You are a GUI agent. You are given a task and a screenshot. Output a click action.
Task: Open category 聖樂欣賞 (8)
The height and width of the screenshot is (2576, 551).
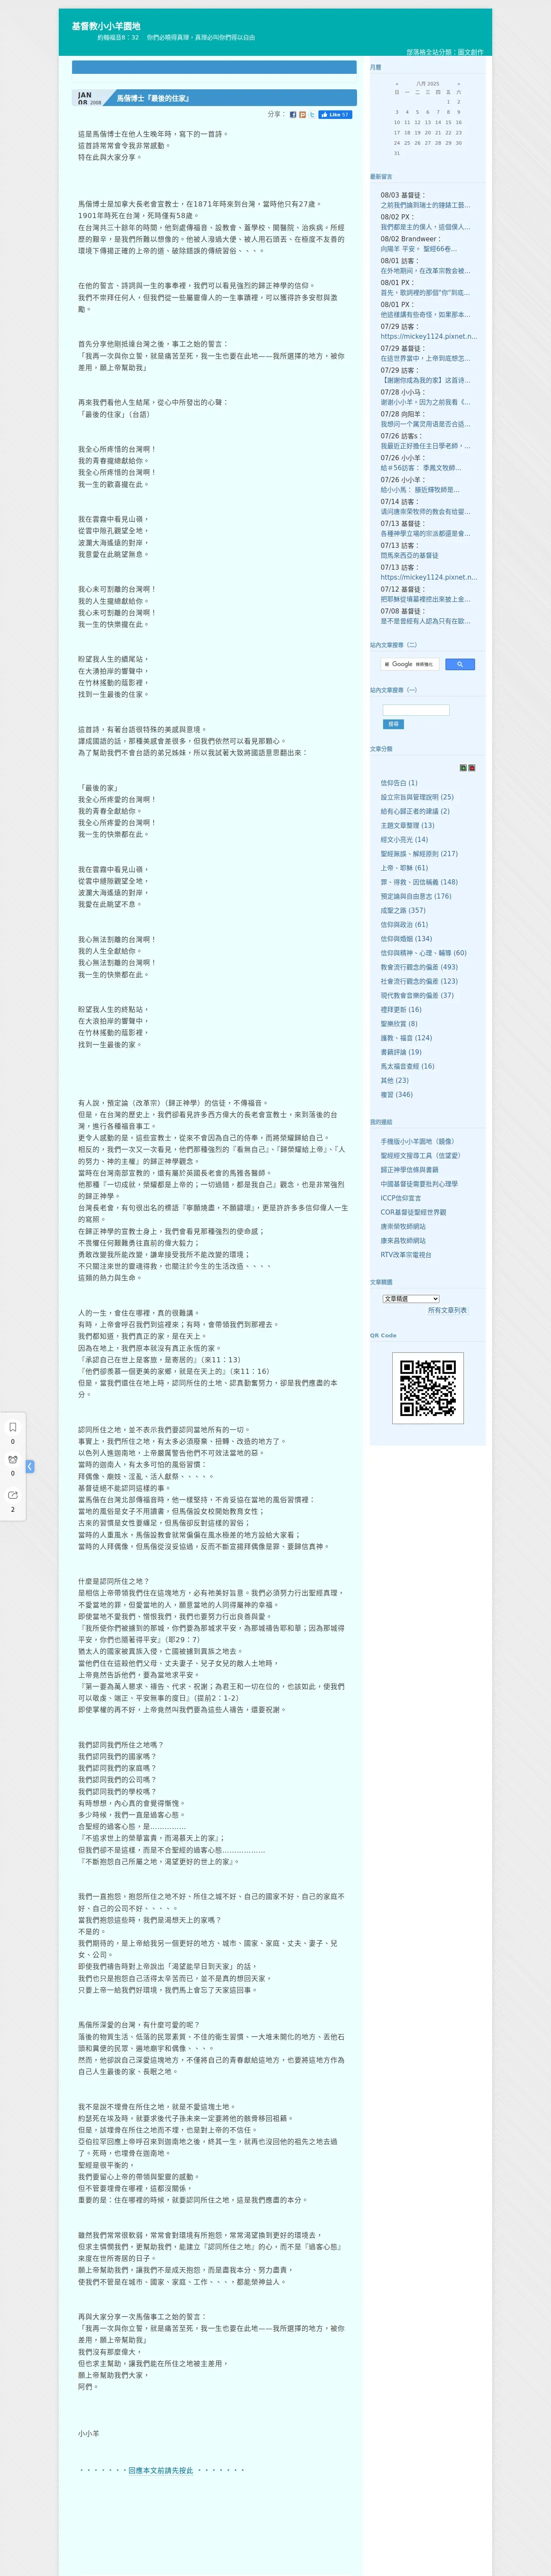click(399, 1023)
